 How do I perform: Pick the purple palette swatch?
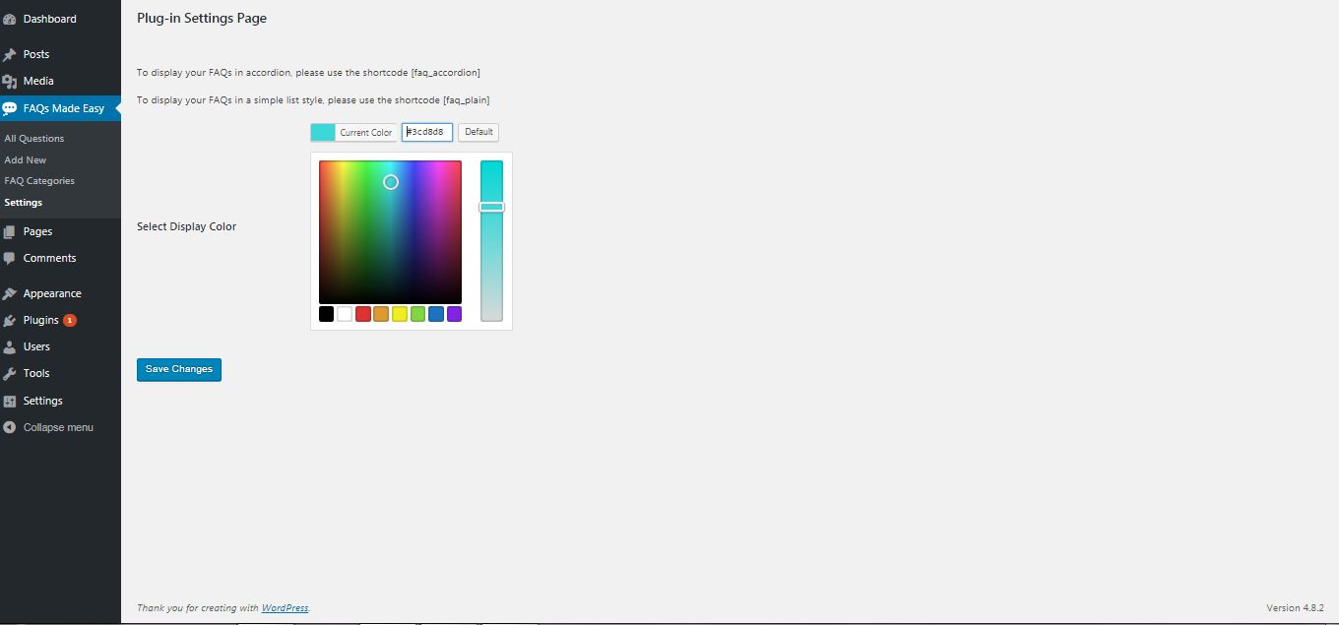coord(454,314)
